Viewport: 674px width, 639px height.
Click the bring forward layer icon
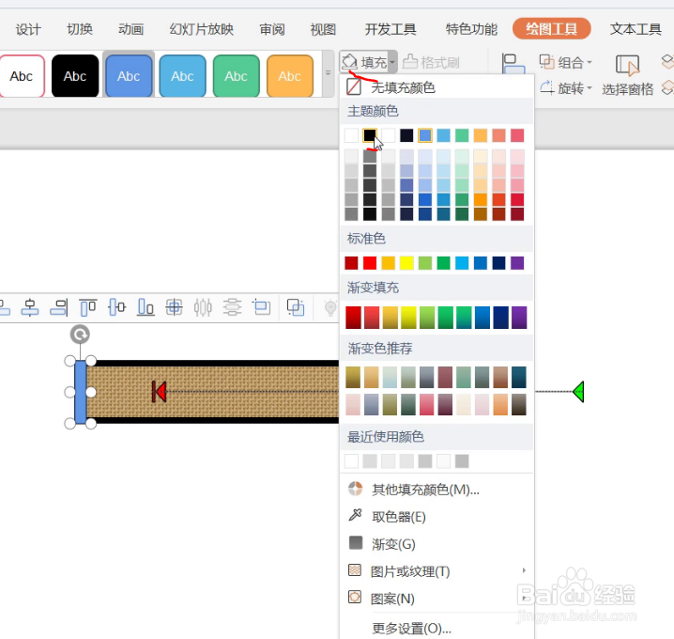coord(667,62)
